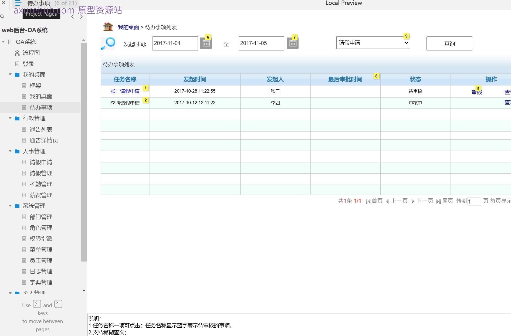Image resolution: width=511 pixels, height=336 pixels.
Task: Open the 员工管理 page
Action: [41, 261]
